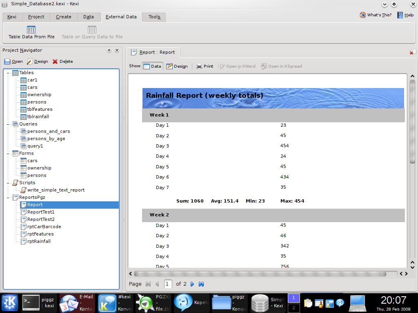Viewport: 418px width, 313px height.
Task: Close the Report tab with red icon
Action: coord(412,52)
